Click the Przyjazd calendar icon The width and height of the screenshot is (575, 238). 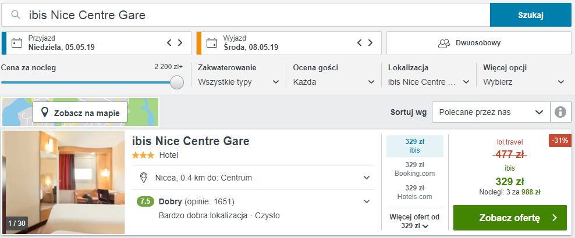click(17, 43)
